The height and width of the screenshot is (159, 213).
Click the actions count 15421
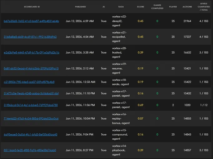coord(187,68)
